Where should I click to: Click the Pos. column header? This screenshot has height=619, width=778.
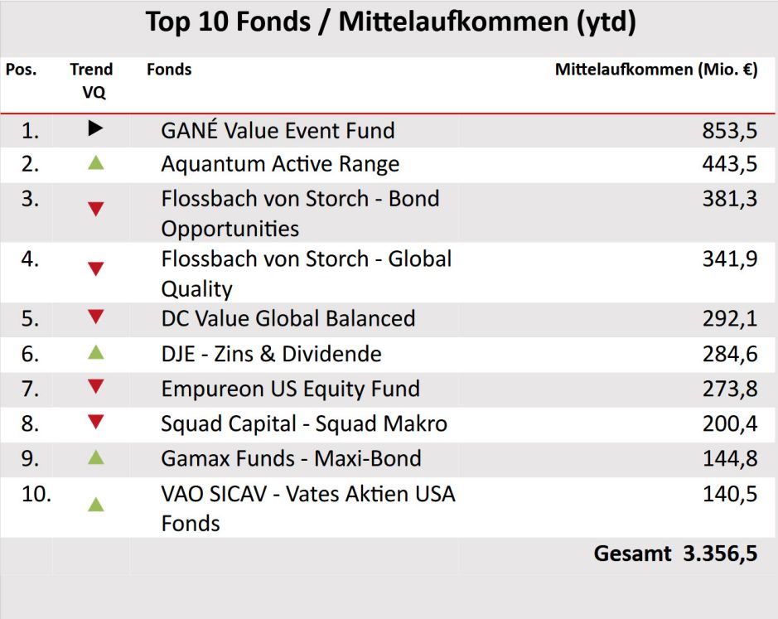pyautogui.click(x=22, y=70)
